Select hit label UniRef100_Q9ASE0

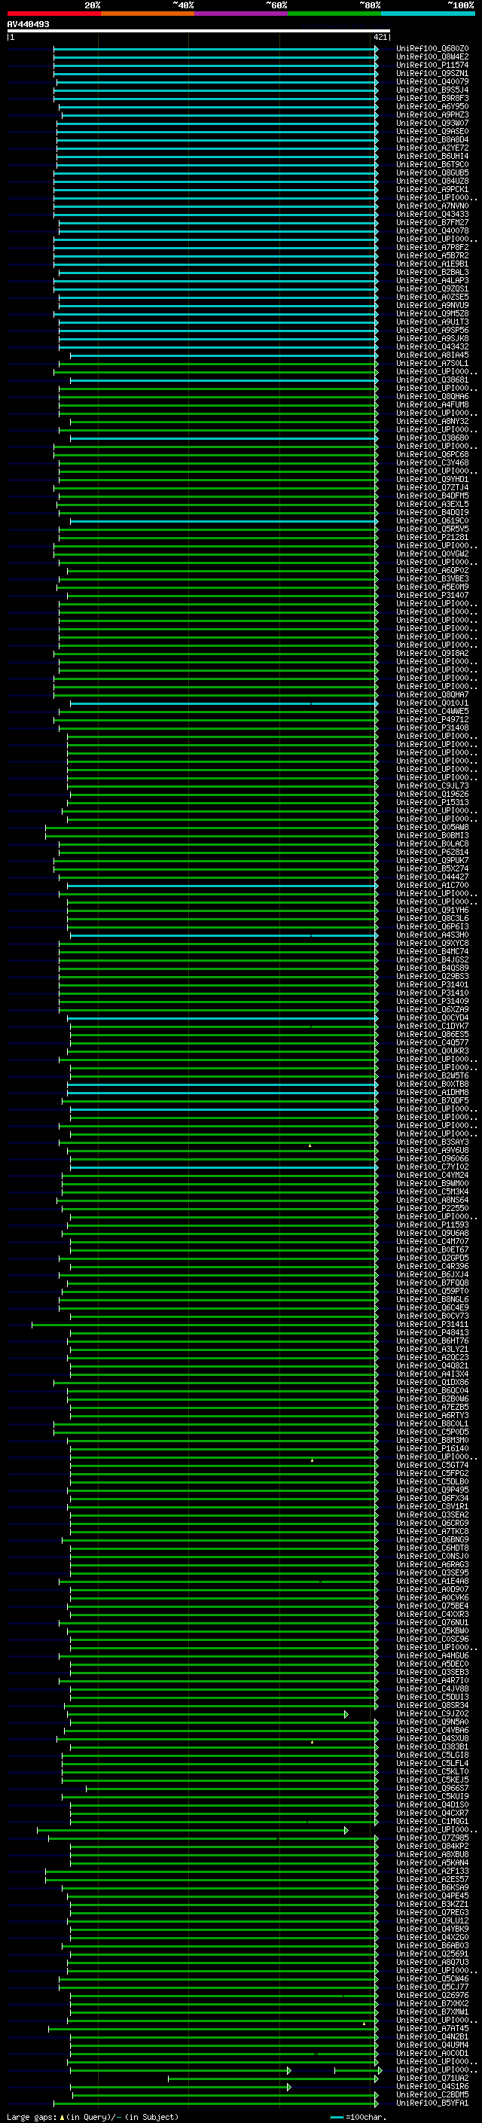[432, 131]
